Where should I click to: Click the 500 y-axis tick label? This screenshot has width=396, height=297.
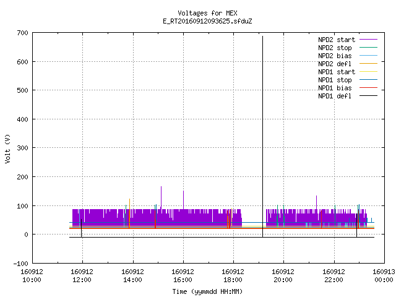pyautogui.click(x=23, y=91)
